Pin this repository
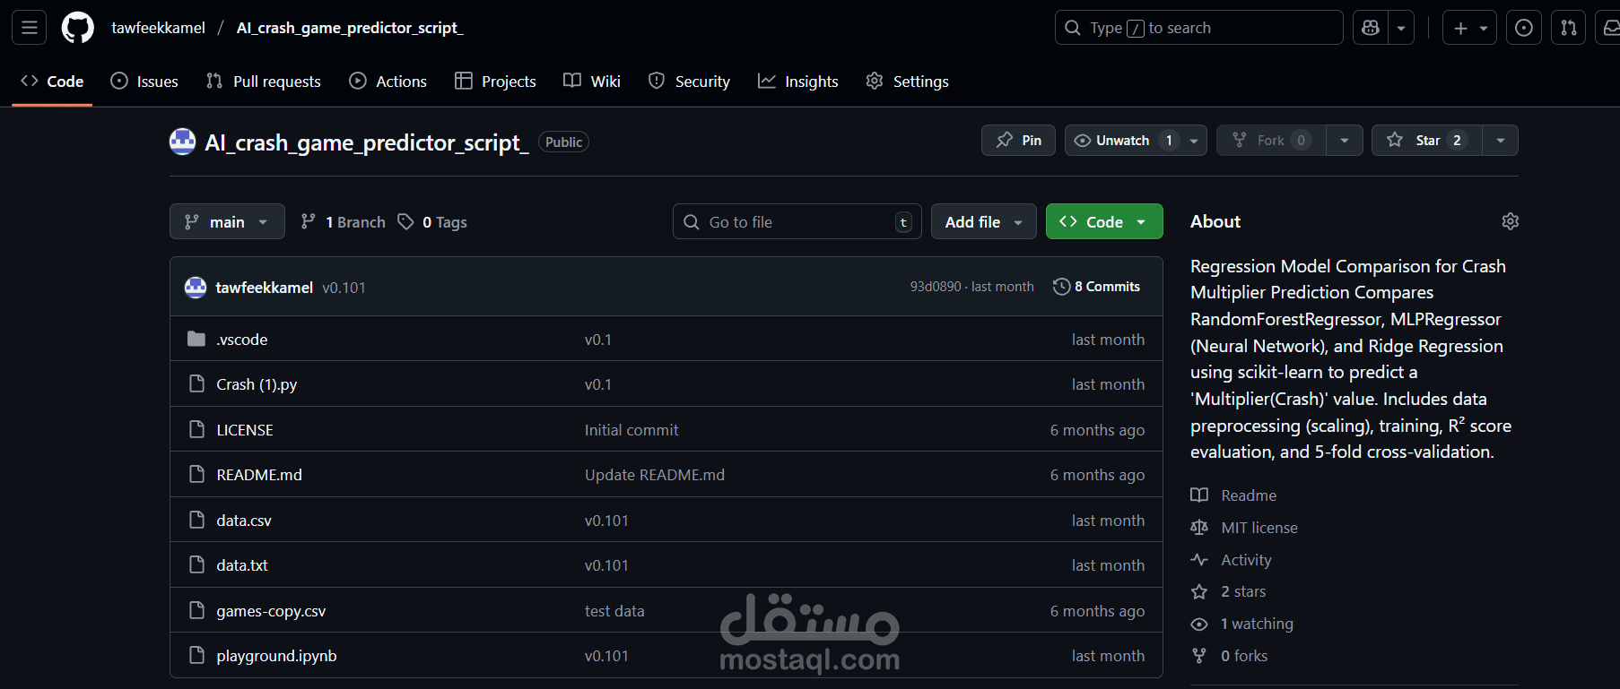The image size is (1620, 689). tap(1019, 141)
